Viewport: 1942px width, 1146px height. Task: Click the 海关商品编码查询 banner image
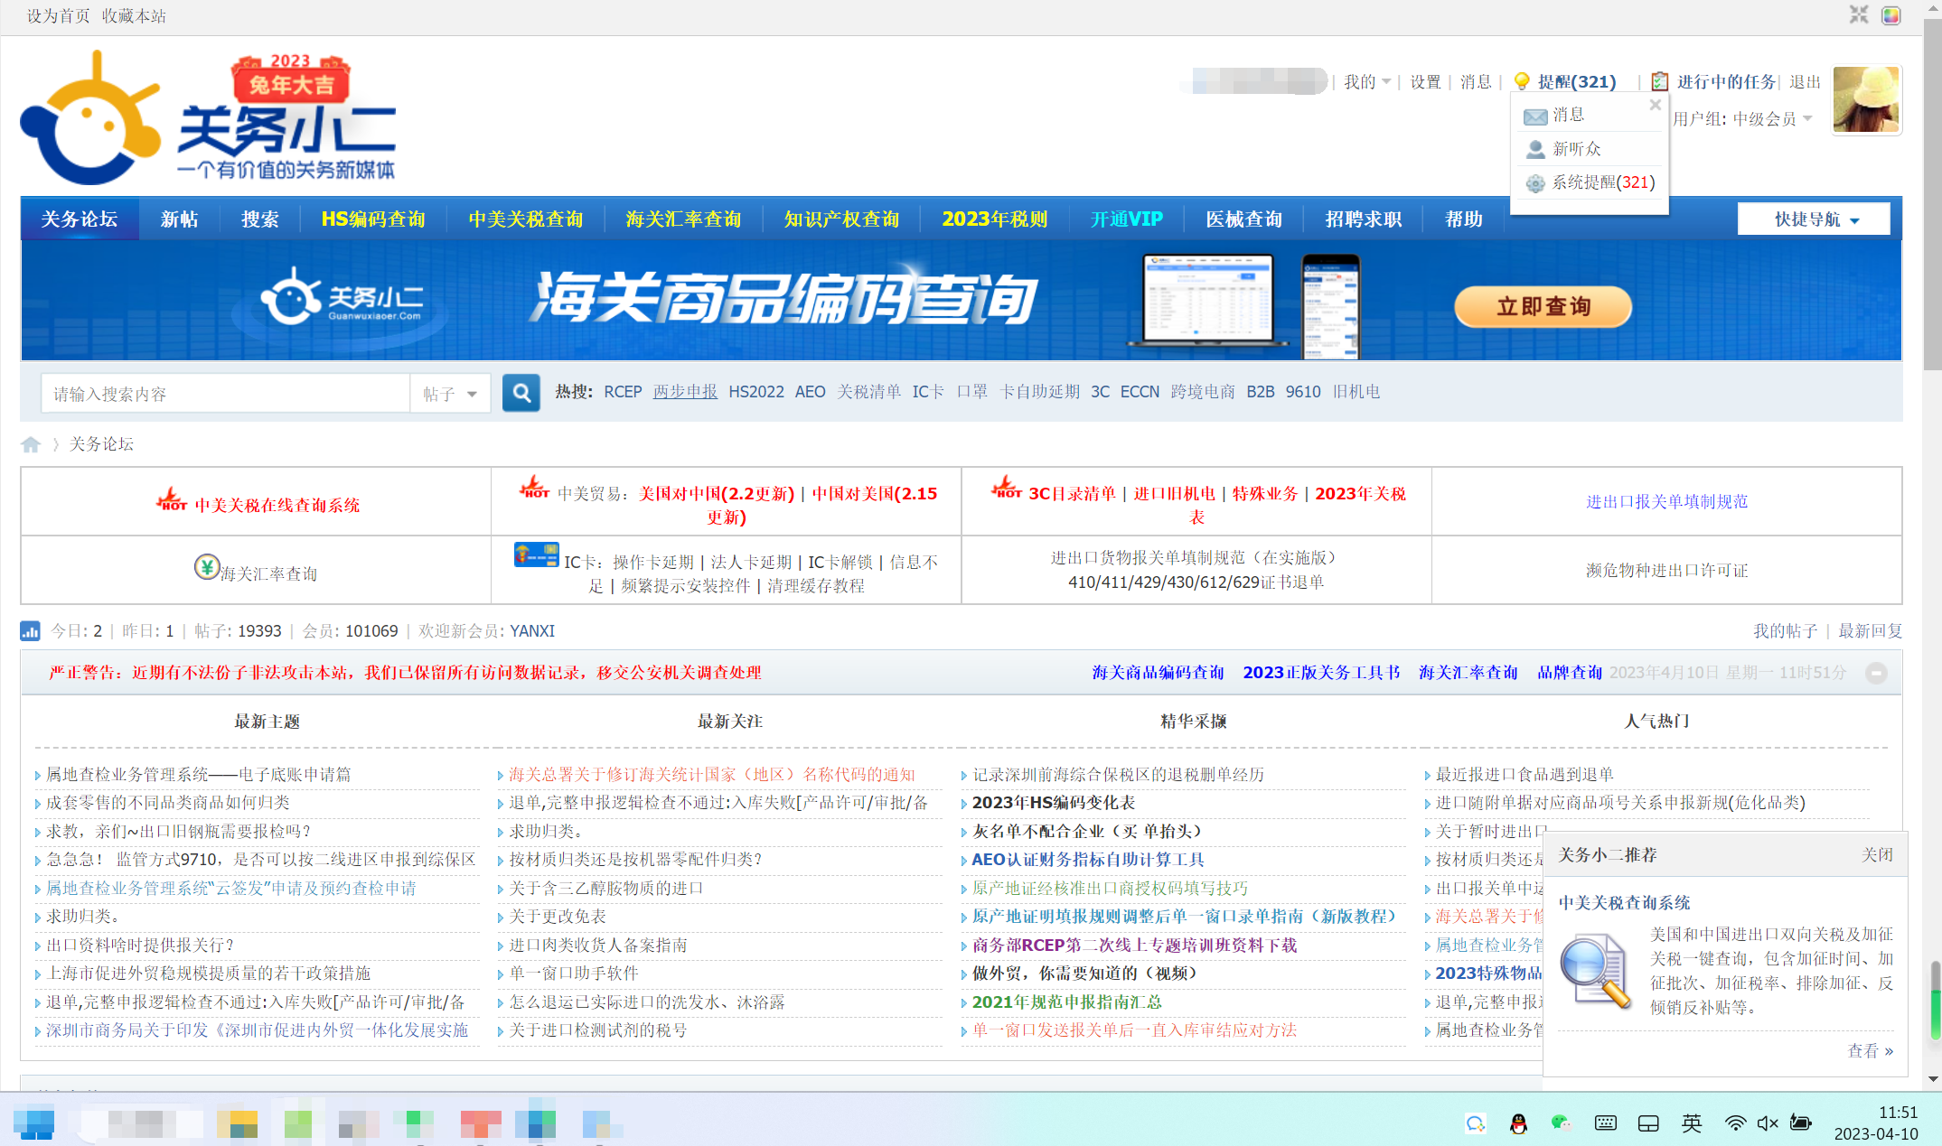(961, 301)
